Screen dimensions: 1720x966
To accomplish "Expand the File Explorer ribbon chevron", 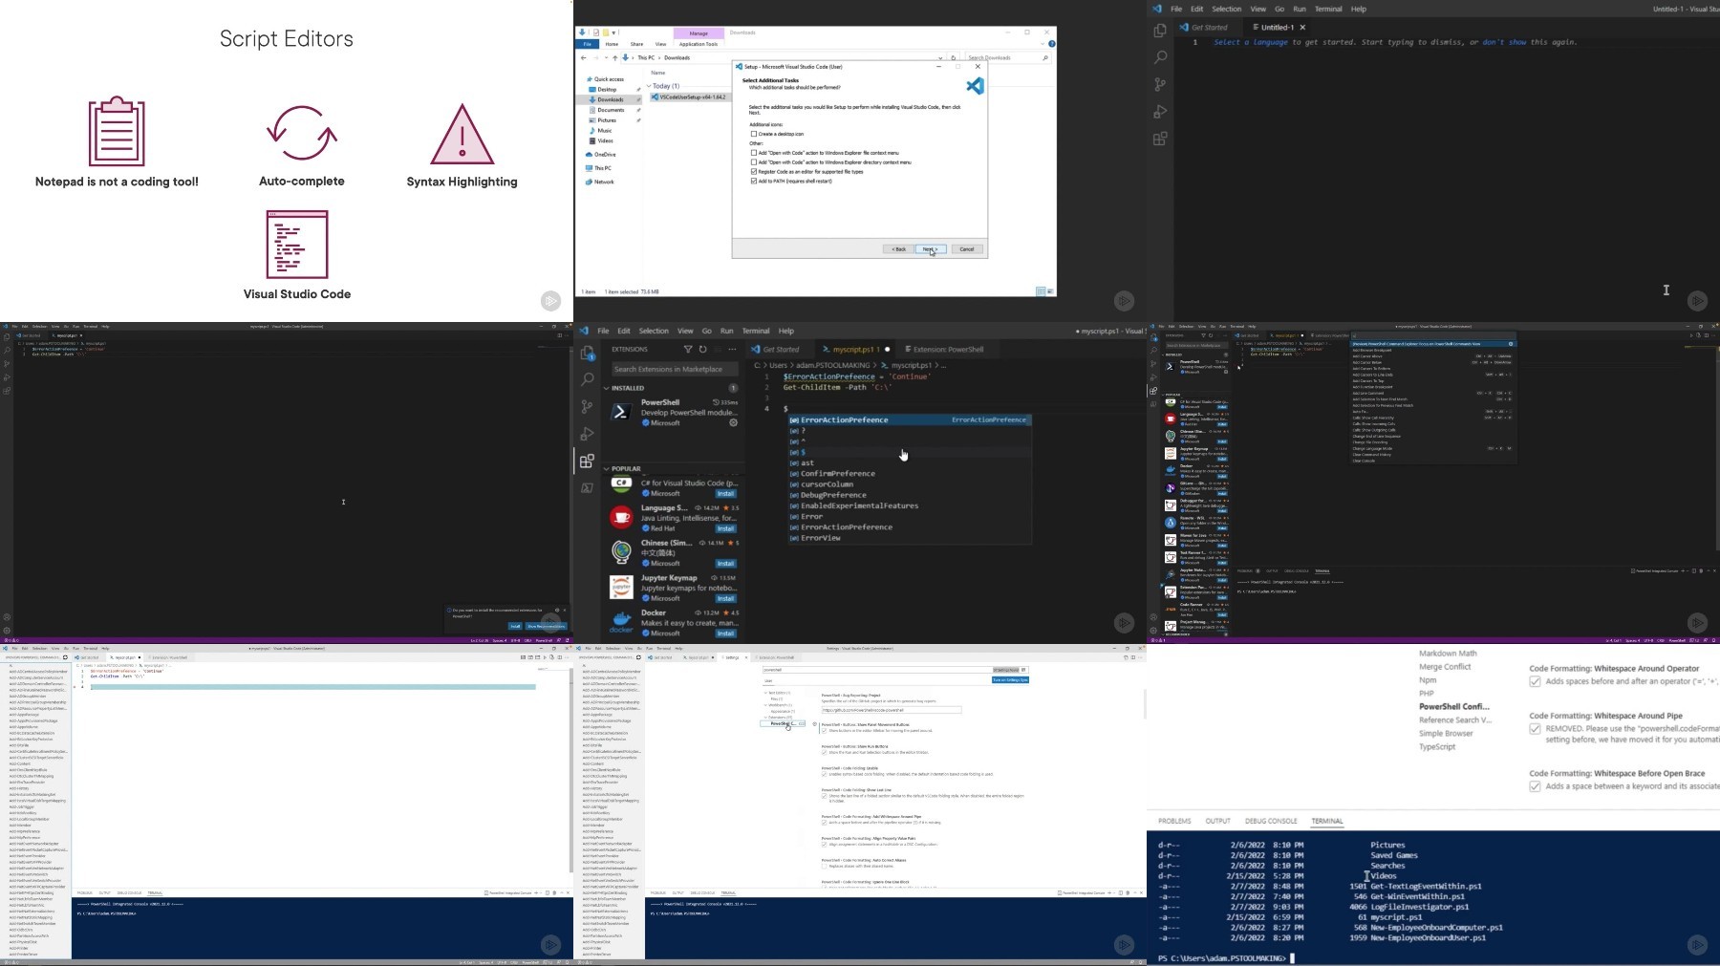I will tap(1043, 44).
